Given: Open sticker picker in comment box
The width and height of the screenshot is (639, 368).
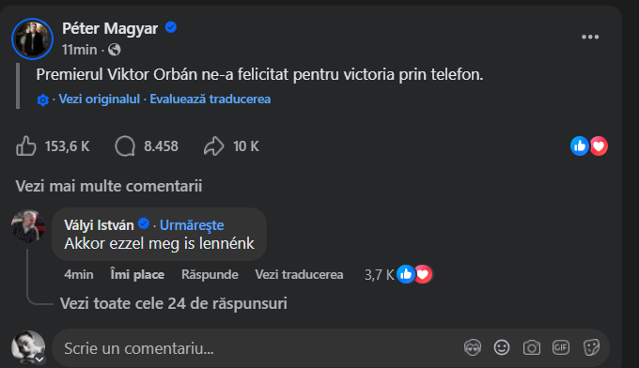Looking at the screenshot, I should click(591, 347).
